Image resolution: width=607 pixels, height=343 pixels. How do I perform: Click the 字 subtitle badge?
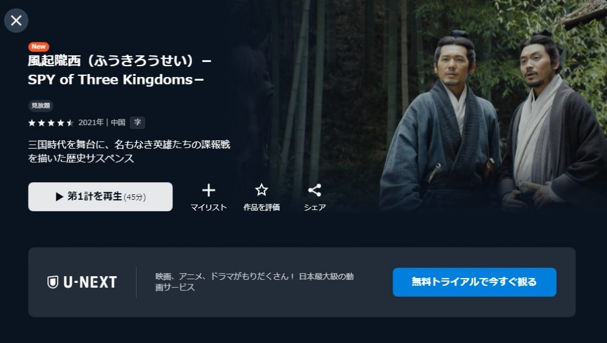coord(137,123)
